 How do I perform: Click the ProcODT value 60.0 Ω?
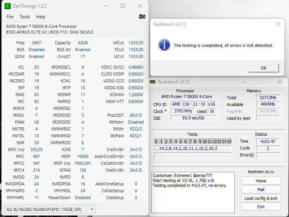pyautogui.click(x=136, y=115)
